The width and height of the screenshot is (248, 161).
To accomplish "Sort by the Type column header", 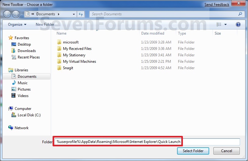I will point(182,33).
